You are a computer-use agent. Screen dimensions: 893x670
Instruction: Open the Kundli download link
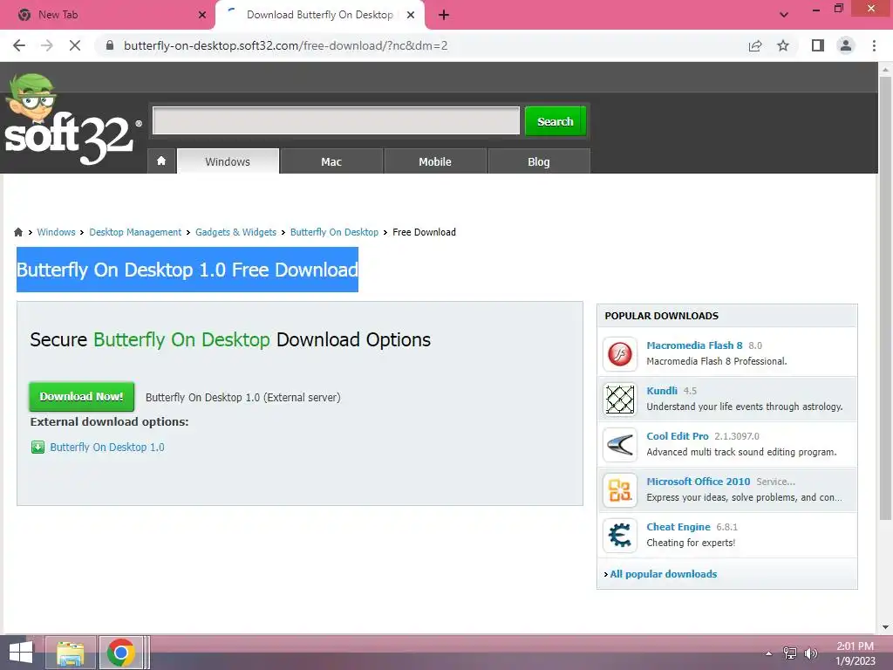click(x=662, y=391)
